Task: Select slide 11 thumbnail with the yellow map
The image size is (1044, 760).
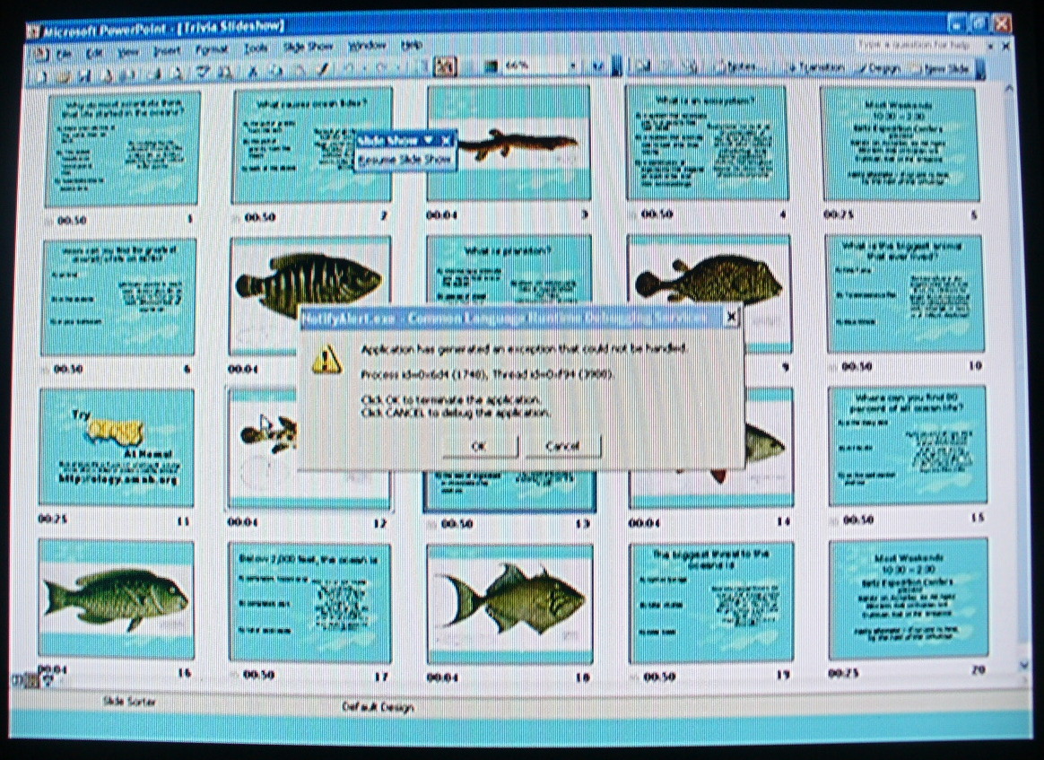Action: [x=117, y=448]
